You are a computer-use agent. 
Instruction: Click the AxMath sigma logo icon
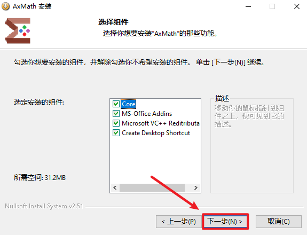(18, 31)
